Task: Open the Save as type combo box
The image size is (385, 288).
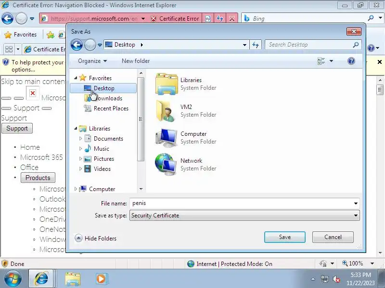Action: click(x=244, y=216)
